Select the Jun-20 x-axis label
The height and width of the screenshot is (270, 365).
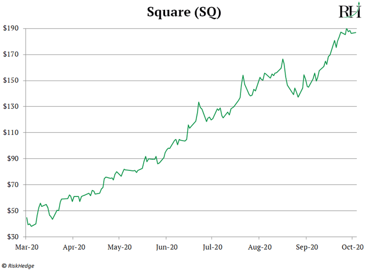pos(167,247)
